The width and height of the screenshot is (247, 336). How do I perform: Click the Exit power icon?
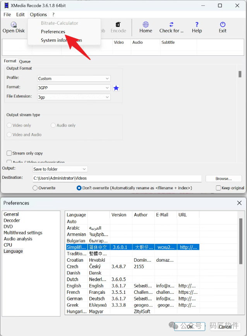coord(223,25)
